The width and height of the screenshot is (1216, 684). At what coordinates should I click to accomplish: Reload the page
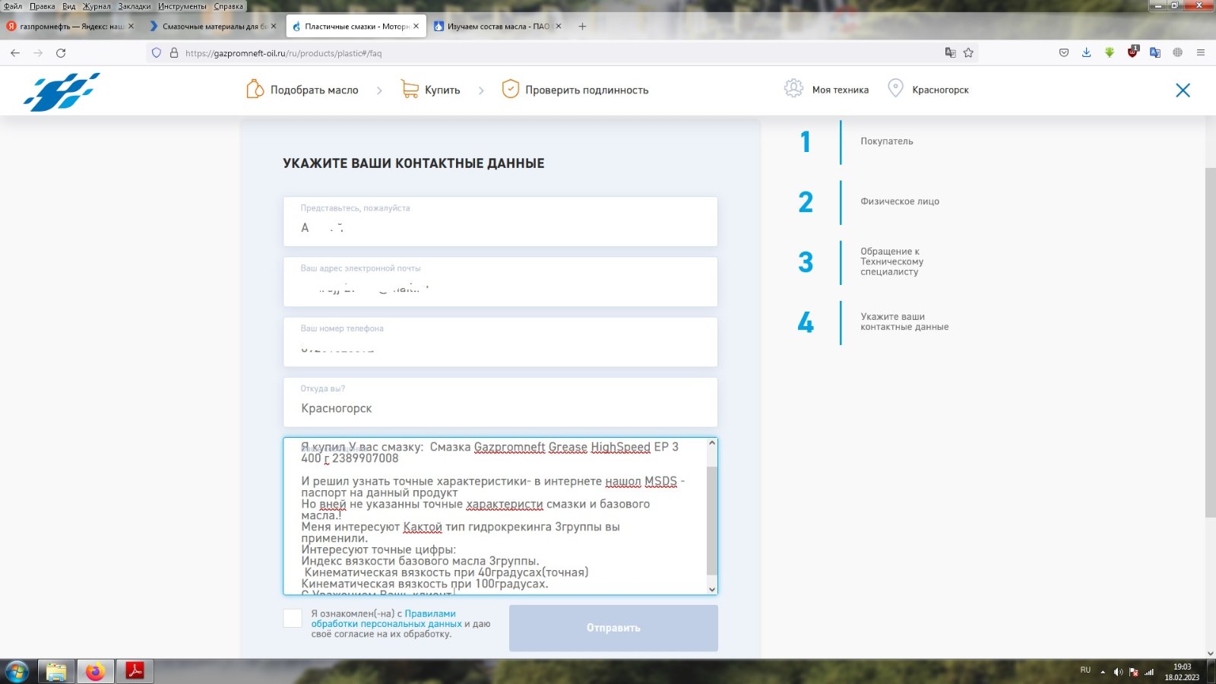61,53
